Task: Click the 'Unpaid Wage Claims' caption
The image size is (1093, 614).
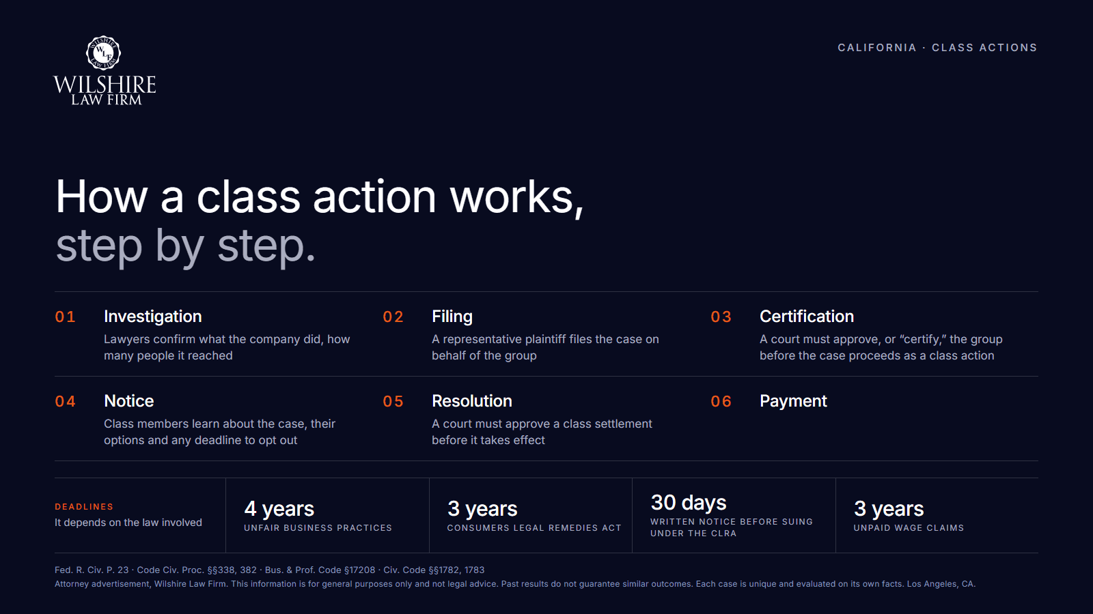Action: point(909,528)
